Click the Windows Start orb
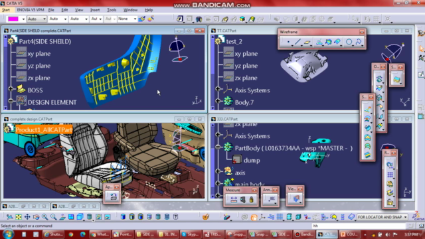The width and height of the screenshot is (425, 239). point(8,234)
